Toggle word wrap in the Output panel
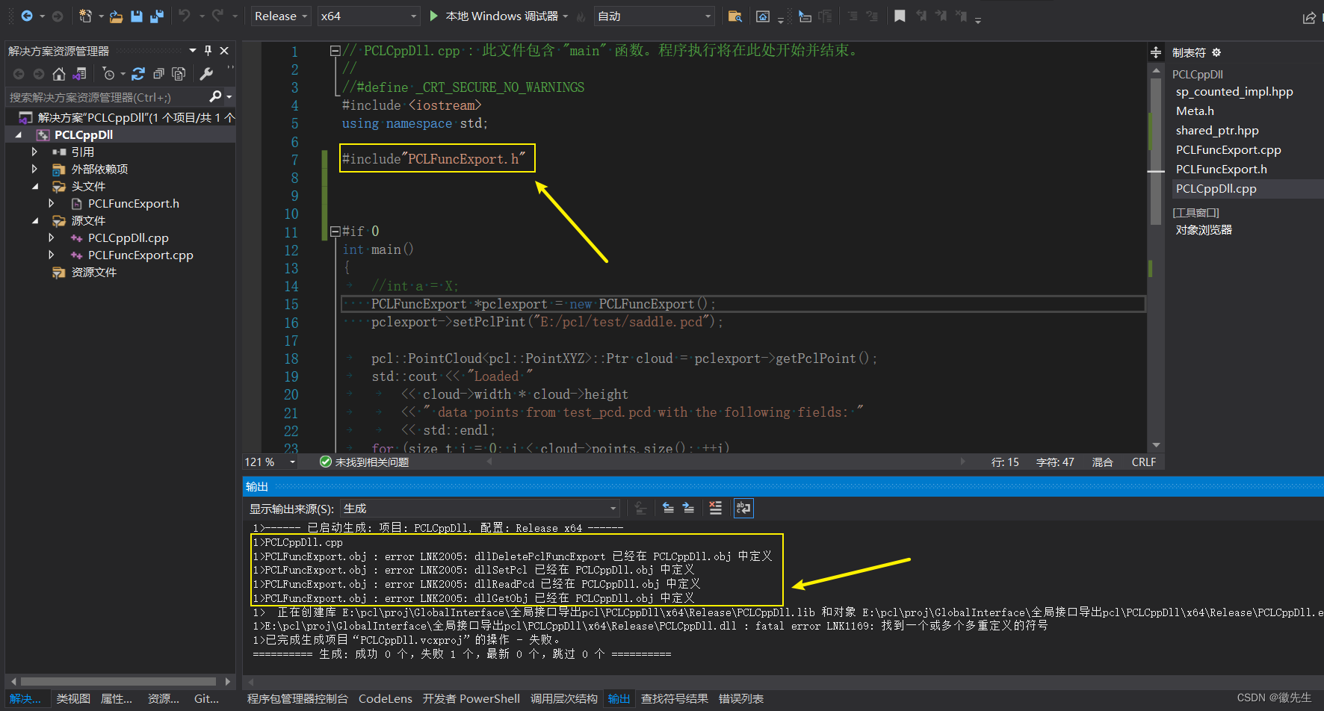 (743, 508)
